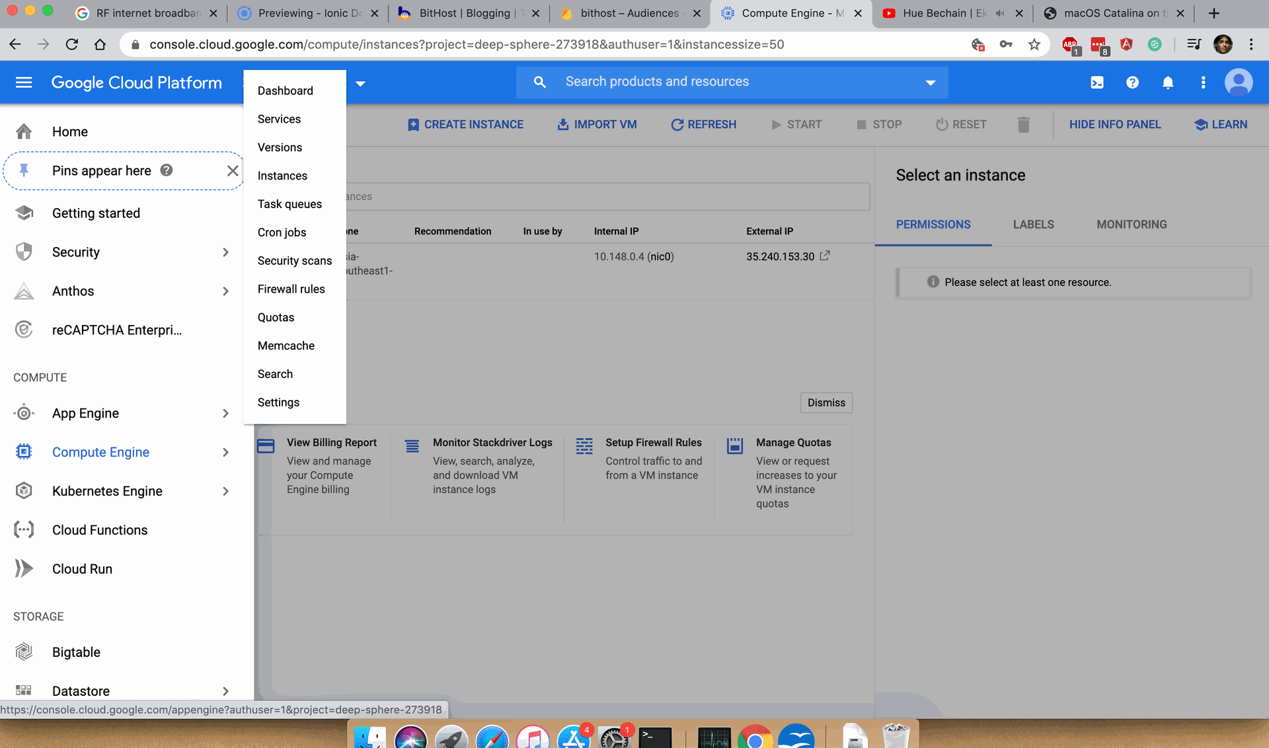1269x748 pixels.
Task: Open the three-dot settings menu in header
Action: pos(1203,83)
